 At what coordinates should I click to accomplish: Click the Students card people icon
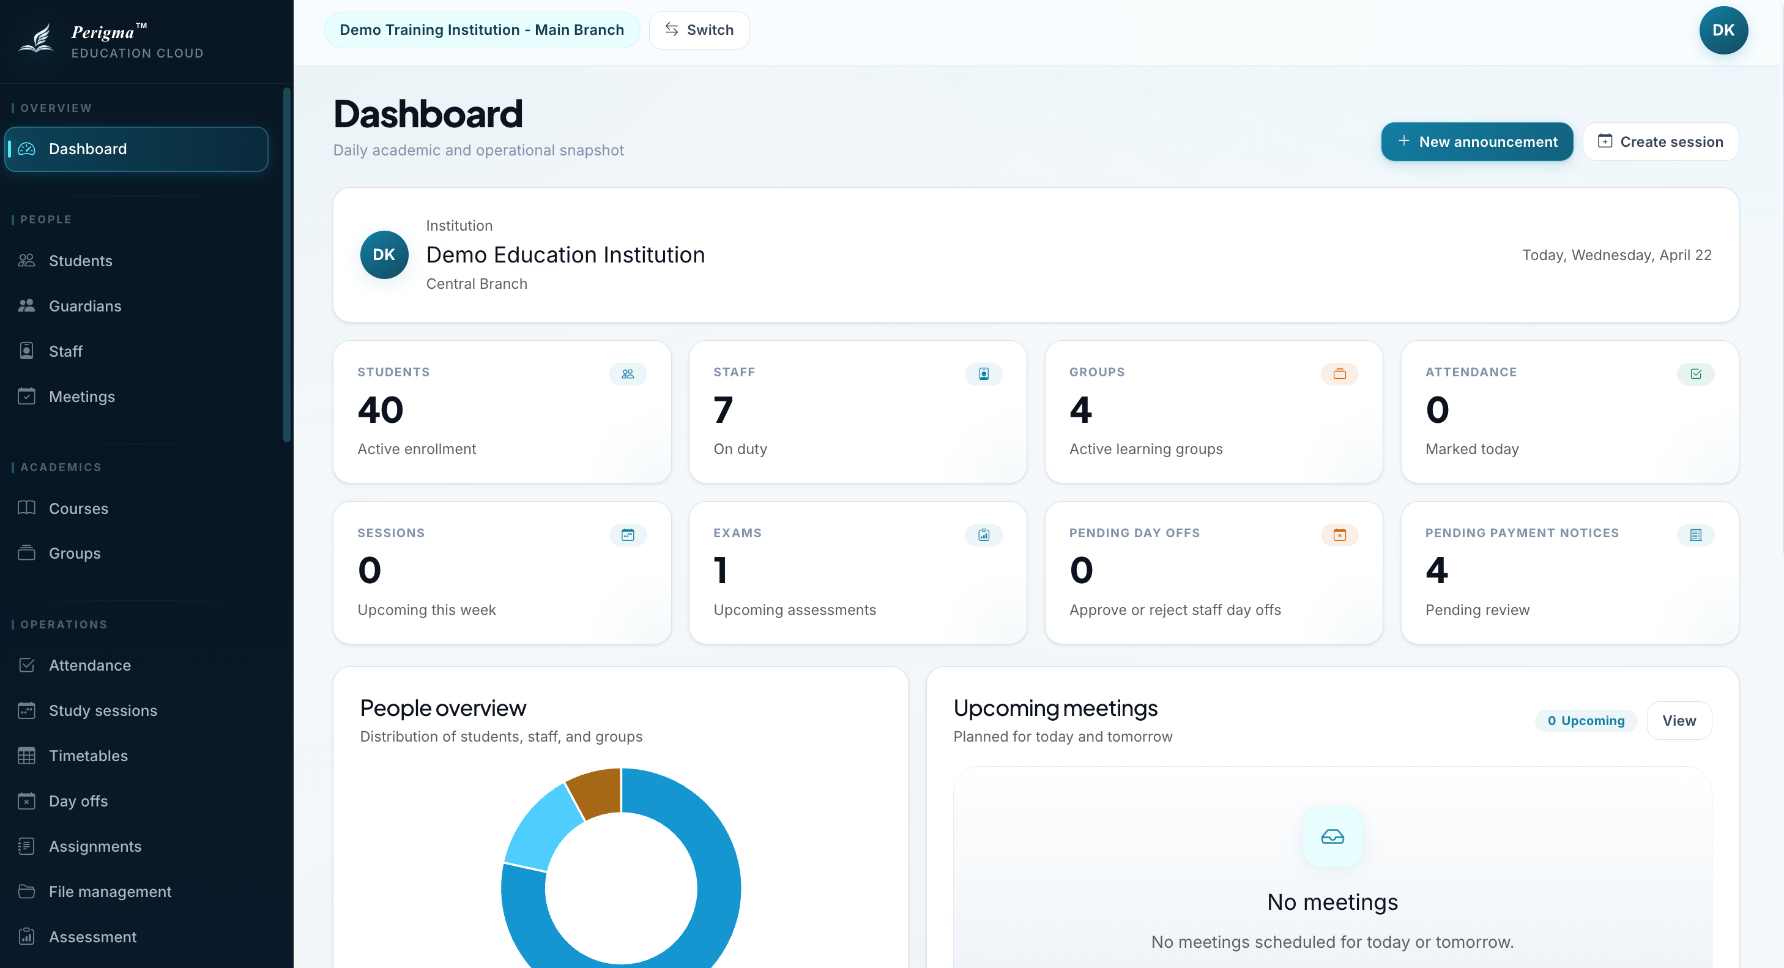628,374
